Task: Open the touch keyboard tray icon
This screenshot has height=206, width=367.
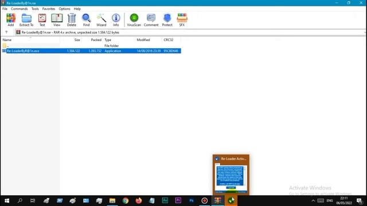Action: [321, 201]
